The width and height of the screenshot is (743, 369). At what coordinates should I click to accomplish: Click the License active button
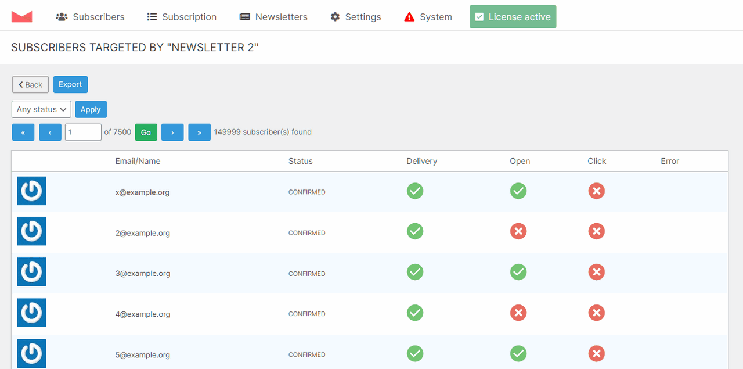(x=513, y=17)
